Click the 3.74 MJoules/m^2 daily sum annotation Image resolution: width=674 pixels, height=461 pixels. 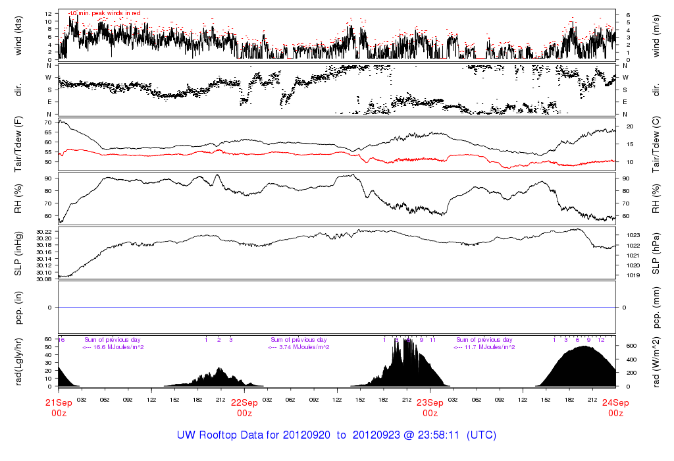coord(299,347)
